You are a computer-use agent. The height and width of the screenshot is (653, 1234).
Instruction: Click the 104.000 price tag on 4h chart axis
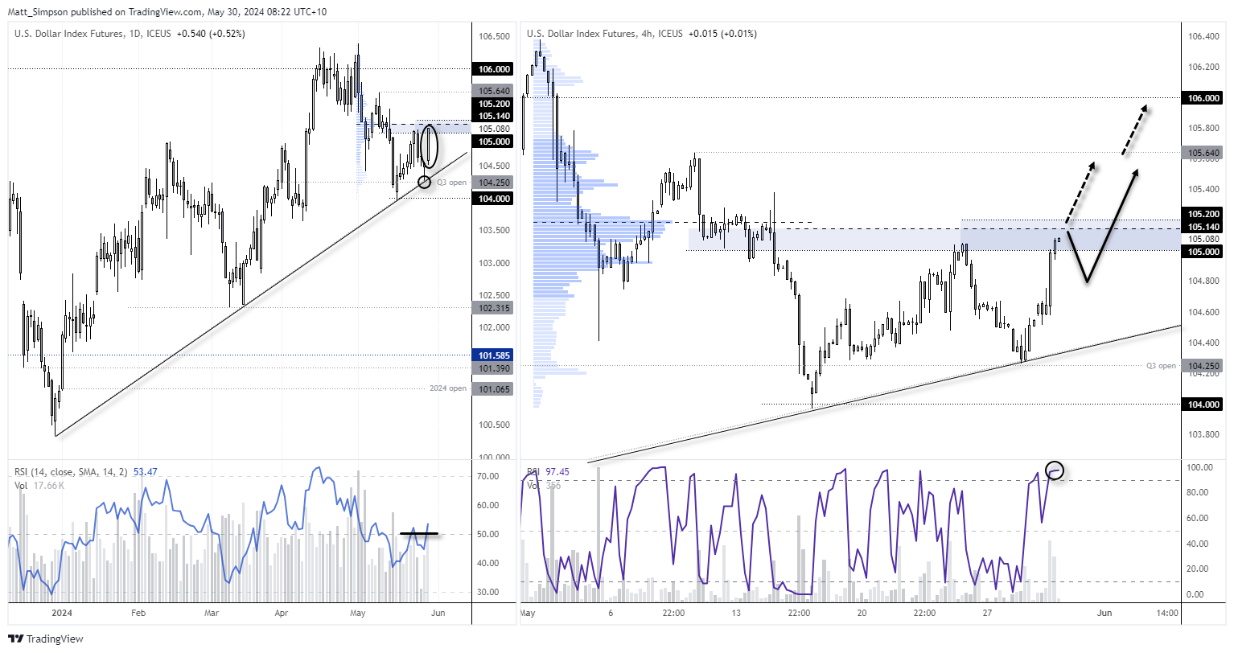[x=1203, y=405]
